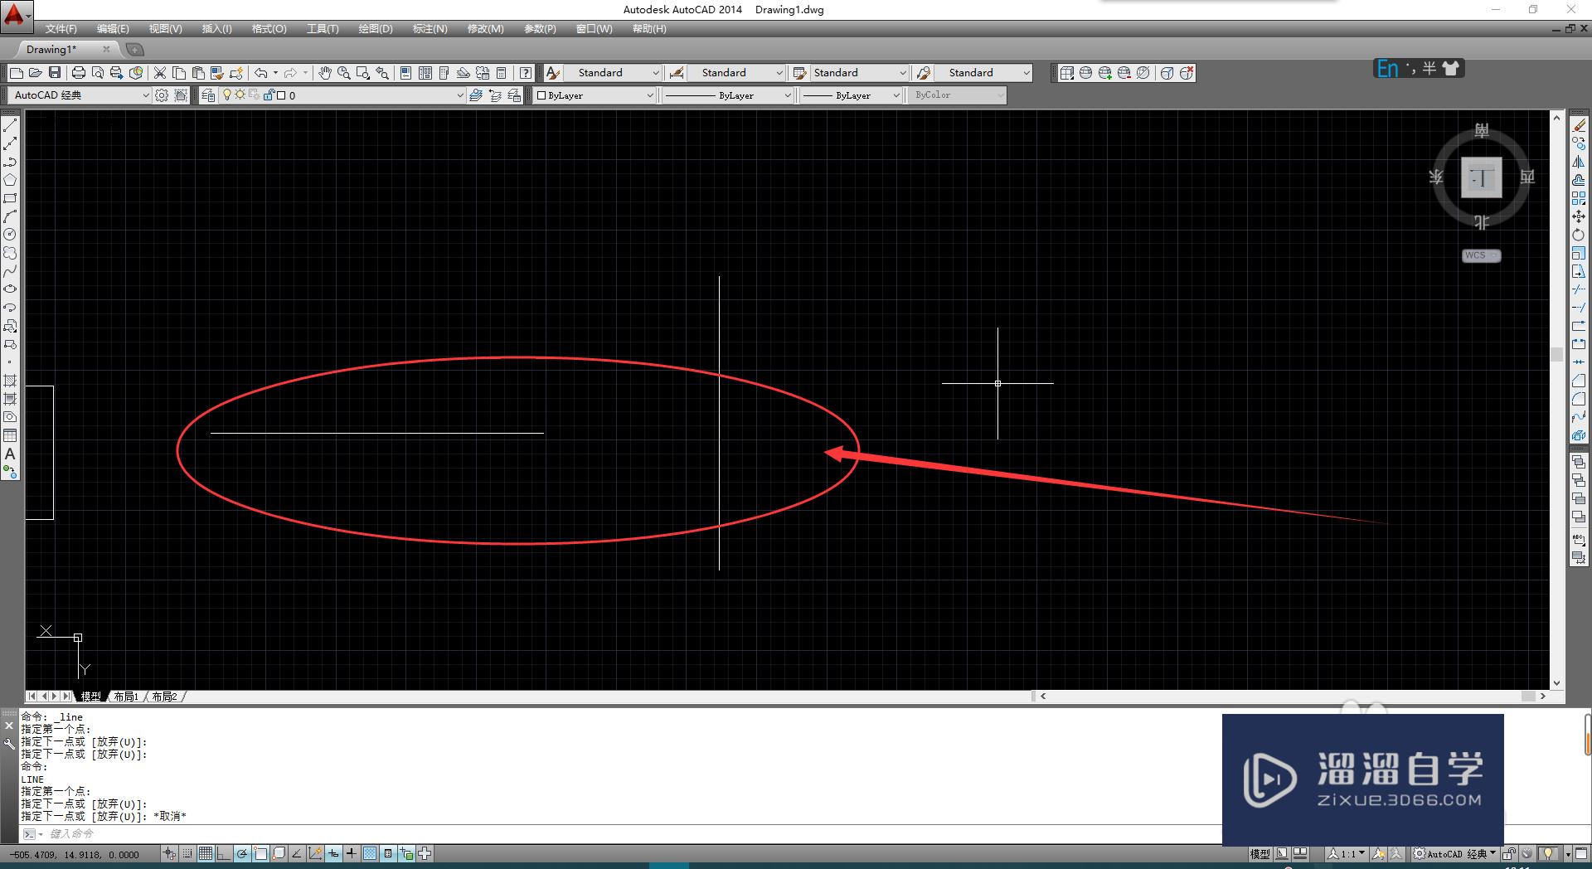Open the Dimension Style Standard dropdown

click(x=736, y=73)
